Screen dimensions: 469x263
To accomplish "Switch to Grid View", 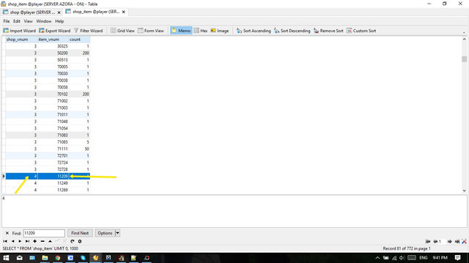I will (122, 31).
